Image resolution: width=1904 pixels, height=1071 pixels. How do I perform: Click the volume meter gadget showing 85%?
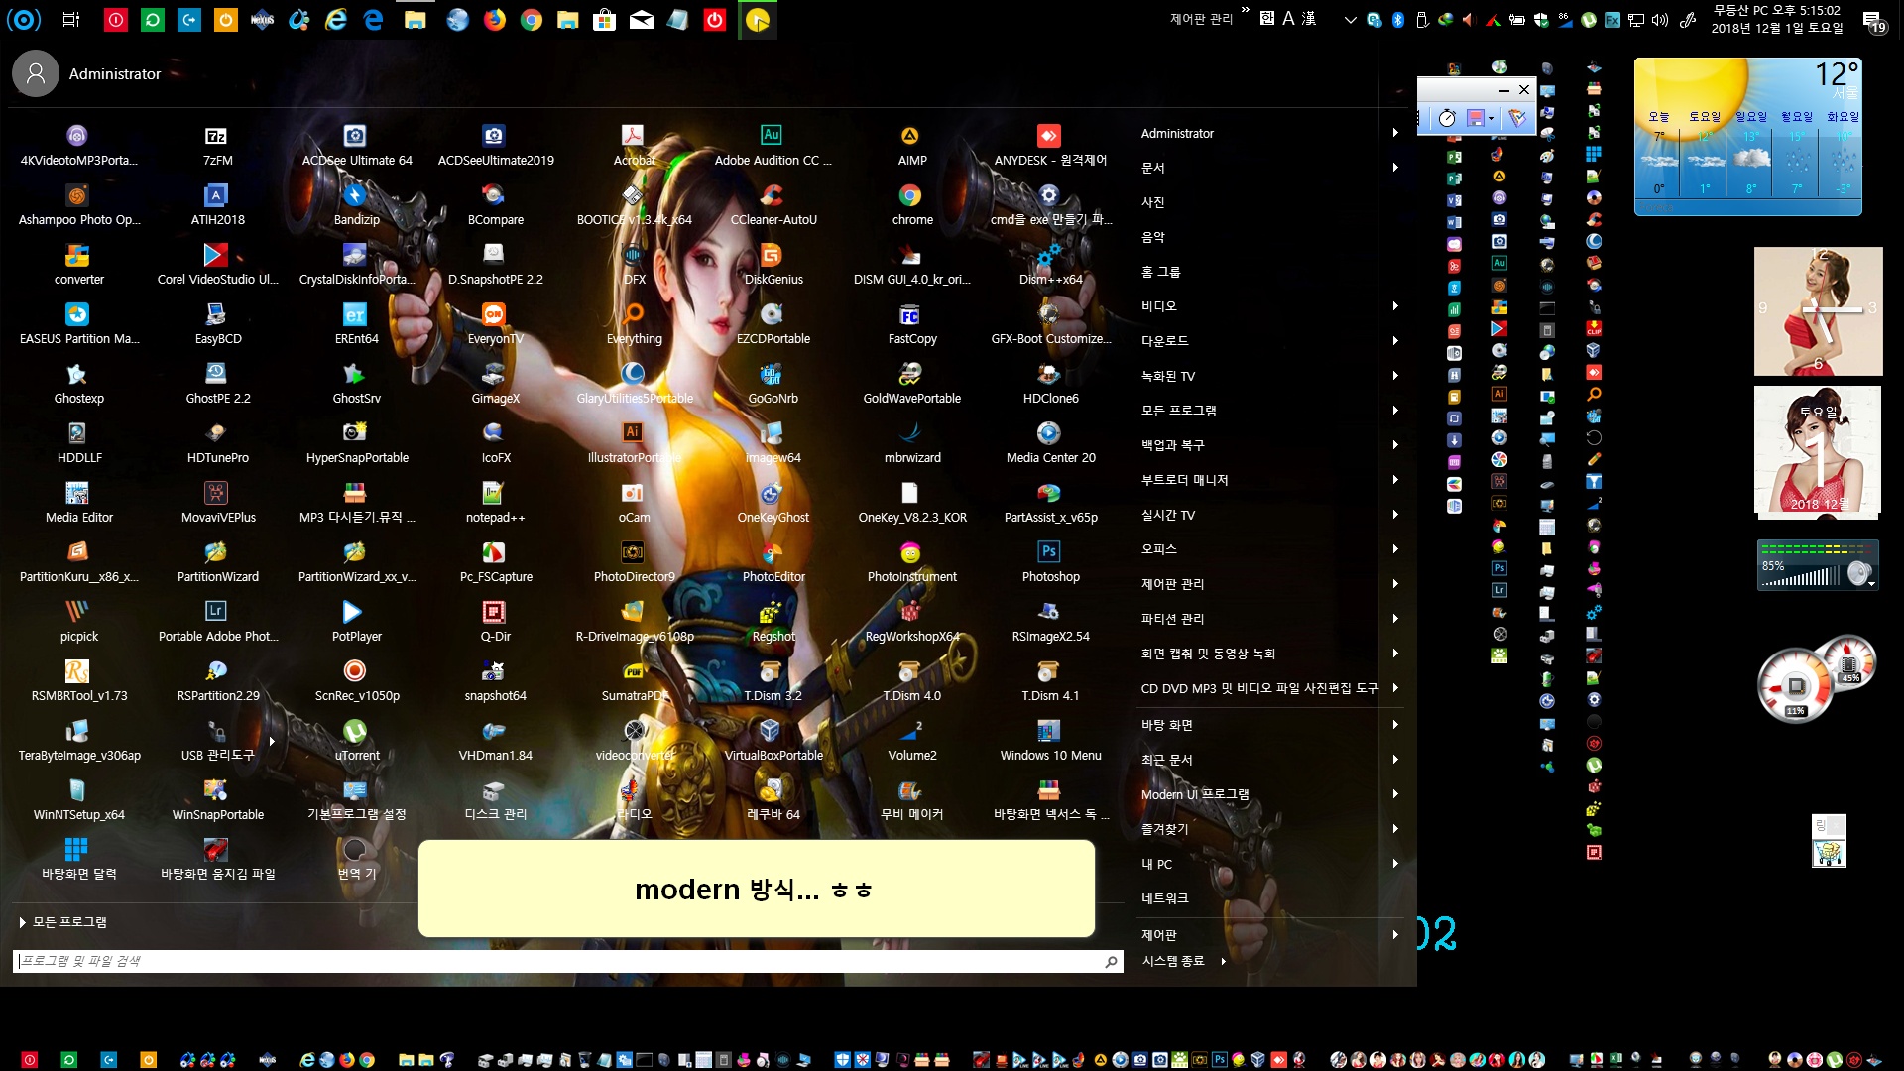[x=1818, y=565]
